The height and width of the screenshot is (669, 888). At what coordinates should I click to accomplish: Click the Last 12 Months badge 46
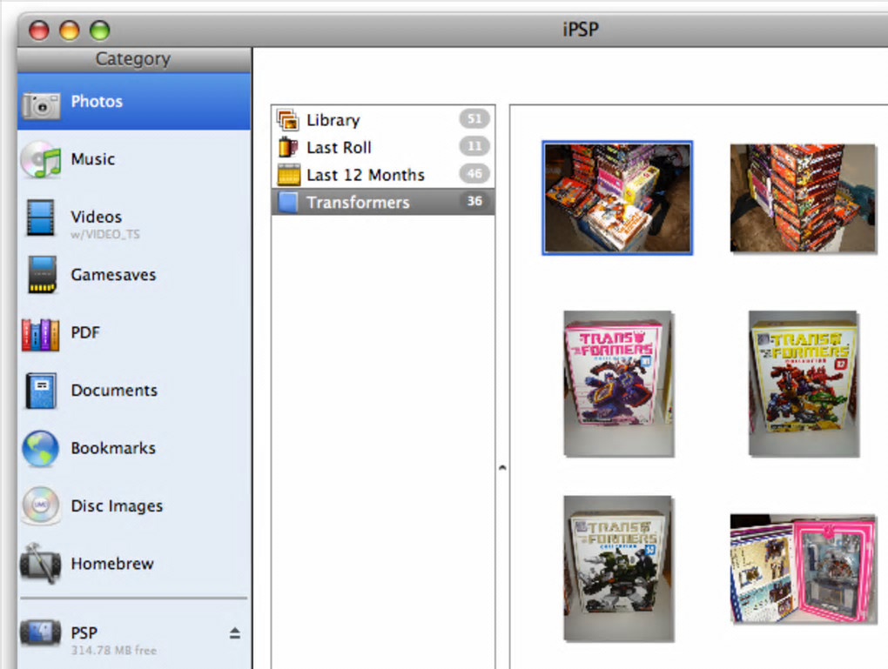click(x=474, y=173)
